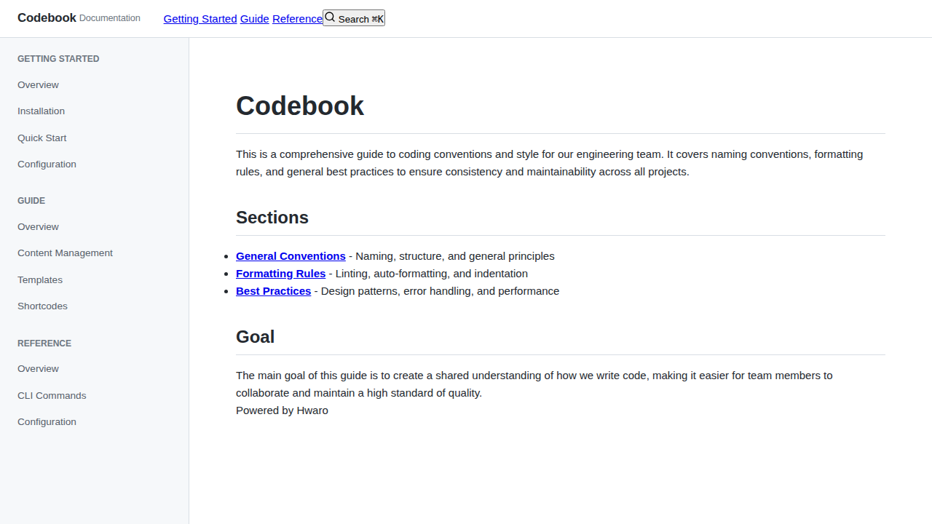Image resolution: width=932 pixels, height=524 pixels.
Task: Go to the Templates page
Action: 39,279
